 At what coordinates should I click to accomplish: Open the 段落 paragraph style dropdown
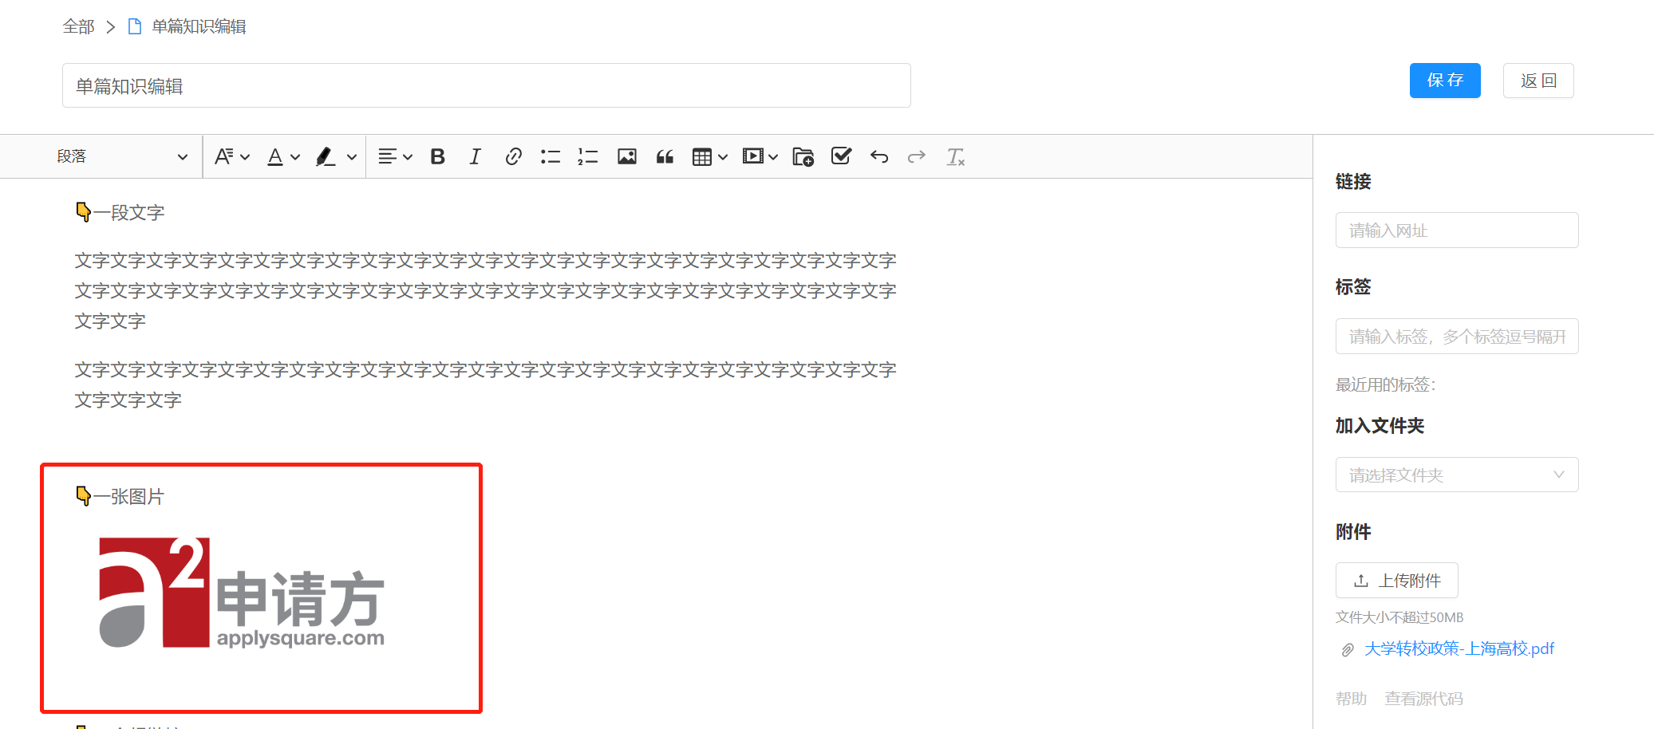tap(122, 156)
